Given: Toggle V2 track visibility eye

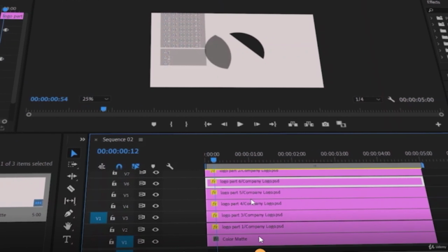Looking at the screenshot, I should coord(155,230).
